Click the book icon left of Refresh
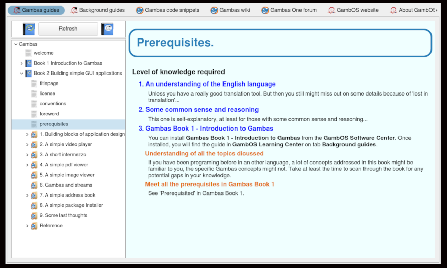Image resolution: width=447 pixels, height=268 pixels. tap(29, 29)
